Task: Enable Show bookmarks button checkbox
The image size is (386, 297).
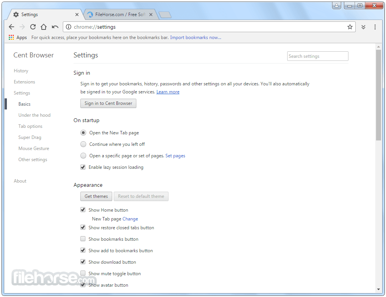Action: click(x=83, y=239)
